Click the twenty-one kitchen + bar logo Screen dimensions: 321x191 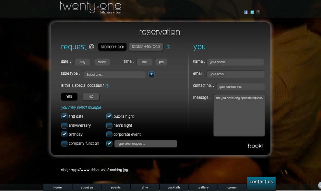coord(90,7)
